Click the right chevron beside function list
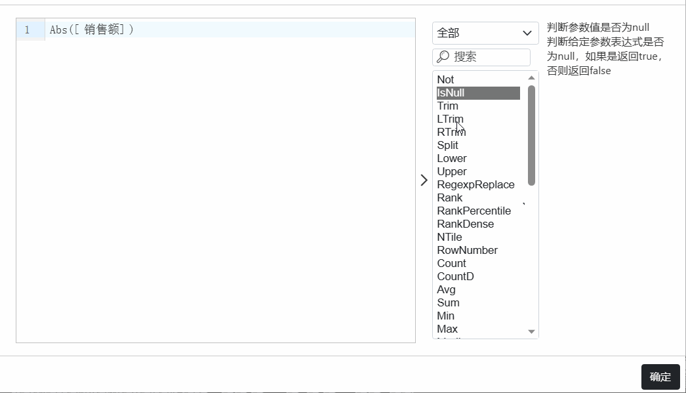 coord(424,180)
